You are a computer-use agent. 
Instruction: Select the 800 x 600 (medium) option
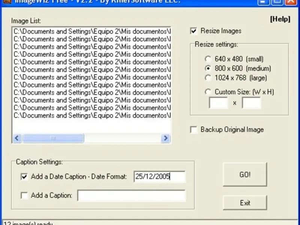click(208, 68)
